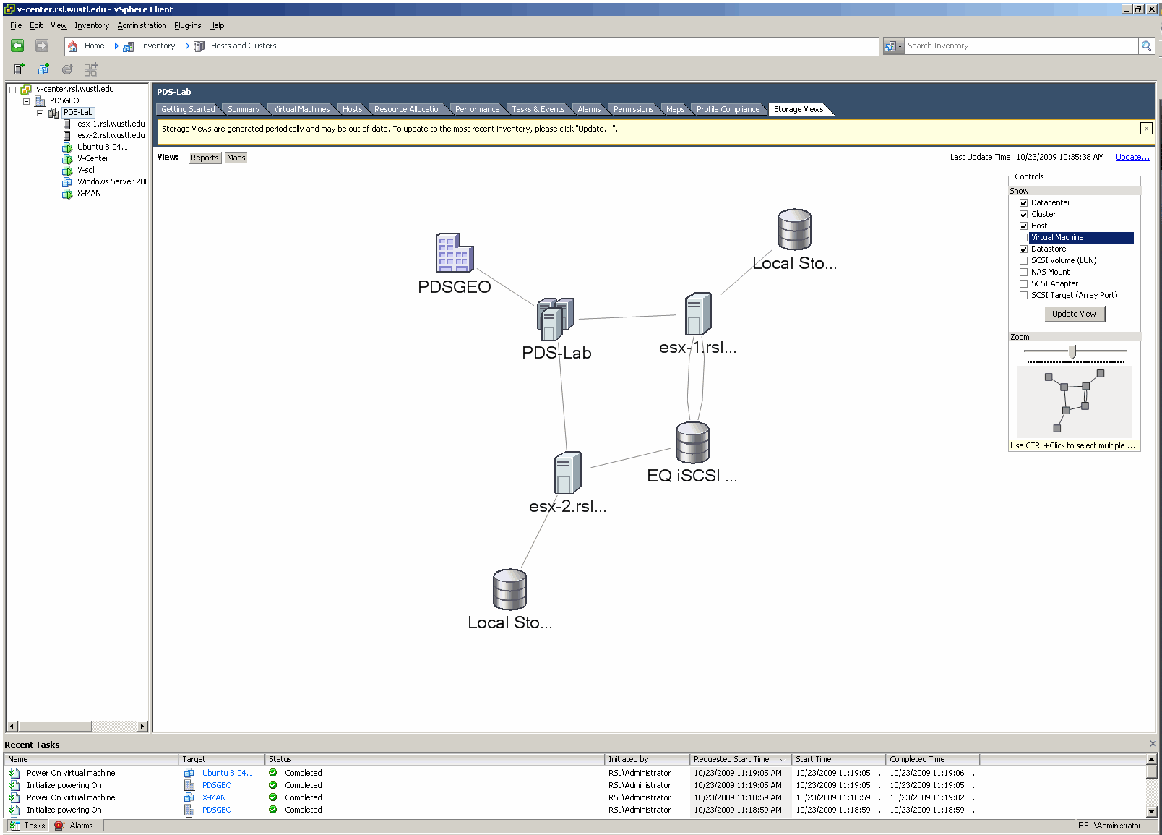Viewport: 1162px width, 835px height.
Task: Click the green back navigation arrow
Action: 17,46
